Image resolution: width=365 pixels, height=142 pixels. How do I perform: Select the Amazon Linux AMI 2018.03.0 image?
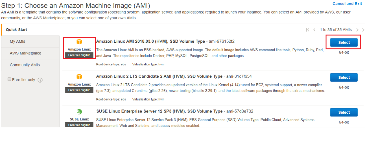pyautogui.click(x=344, y=42)
